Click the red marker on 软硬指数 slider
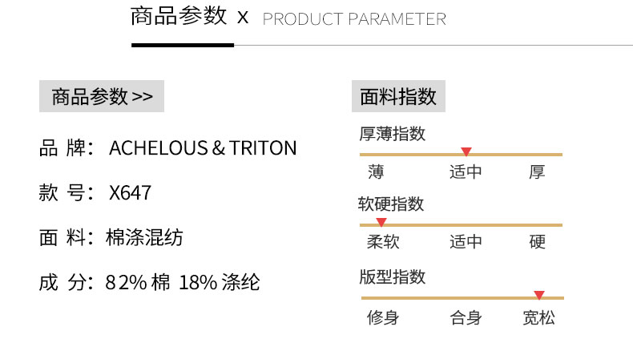 [381, 222]
